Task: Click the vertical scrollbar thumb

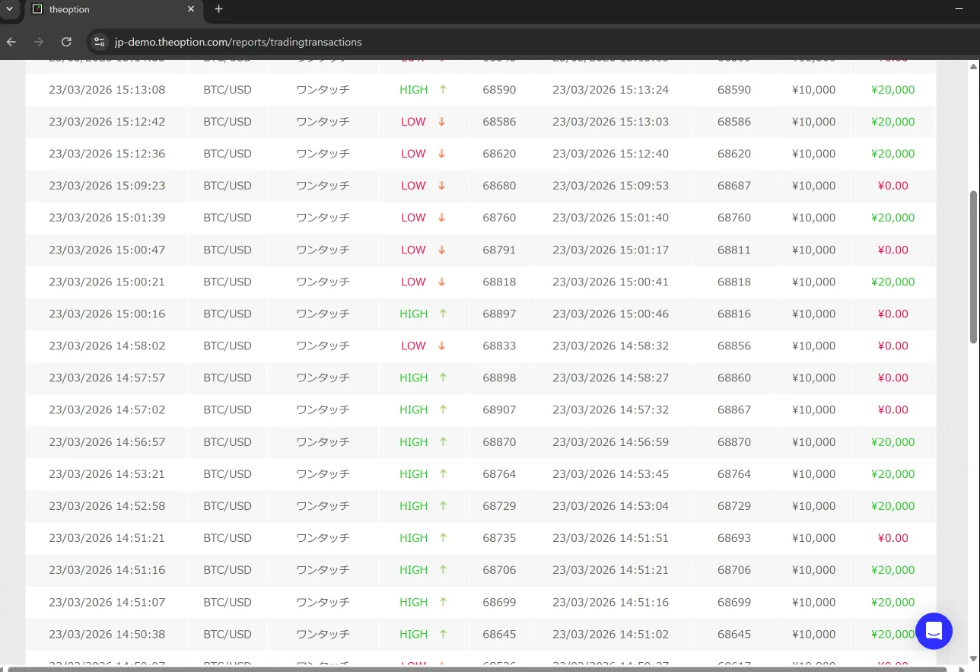Action: coord(973,266)
